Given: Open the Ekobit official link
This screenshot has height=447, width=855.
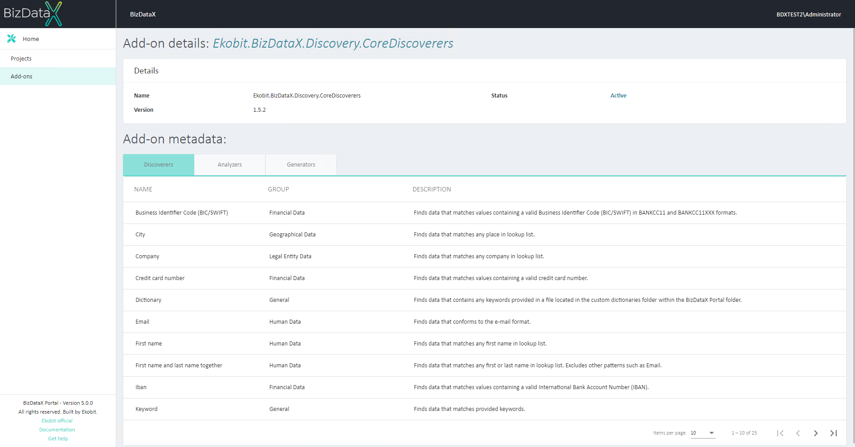Looking at the screenshot, I should pyautogui.click(x=57, y=421).
